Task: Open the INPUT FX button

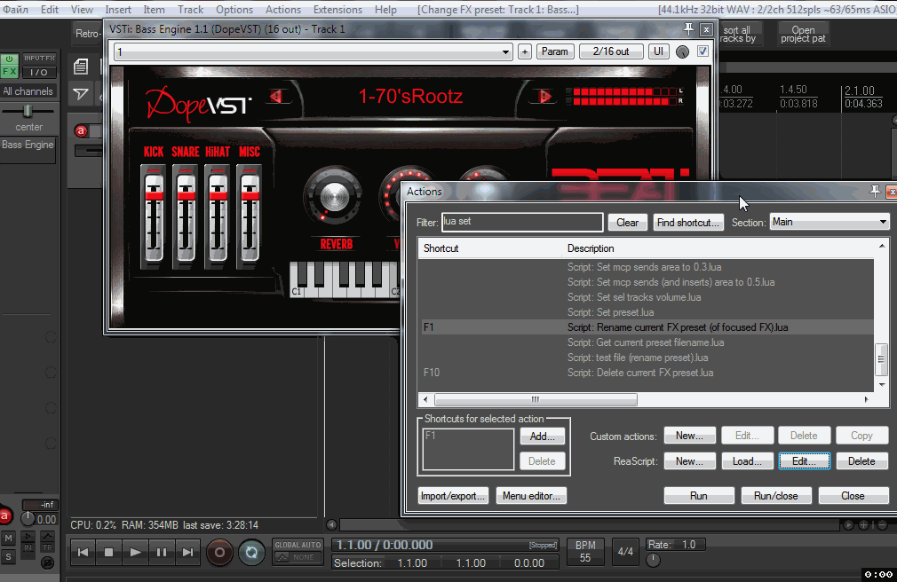Action: 39,59
